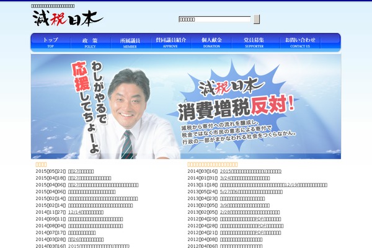Go to 所属議員 MEMBER page

[130, 43]
